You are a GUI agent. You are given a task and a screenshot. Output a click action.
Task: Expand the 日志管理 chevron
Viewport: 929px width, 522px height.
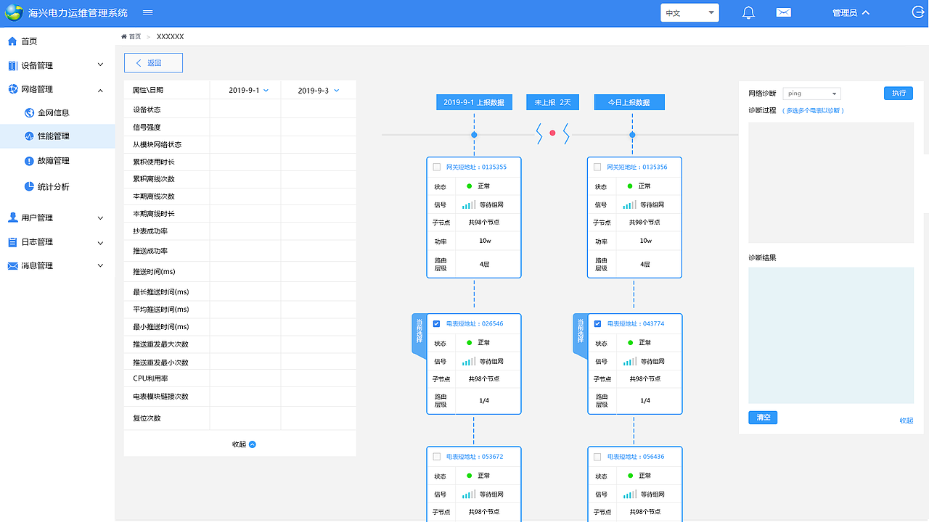[x=100, y=242]
